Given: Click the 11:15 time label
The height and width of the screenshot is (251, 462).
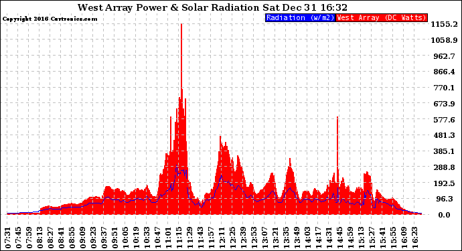Looking at the screenshot, I should [179, 238].
